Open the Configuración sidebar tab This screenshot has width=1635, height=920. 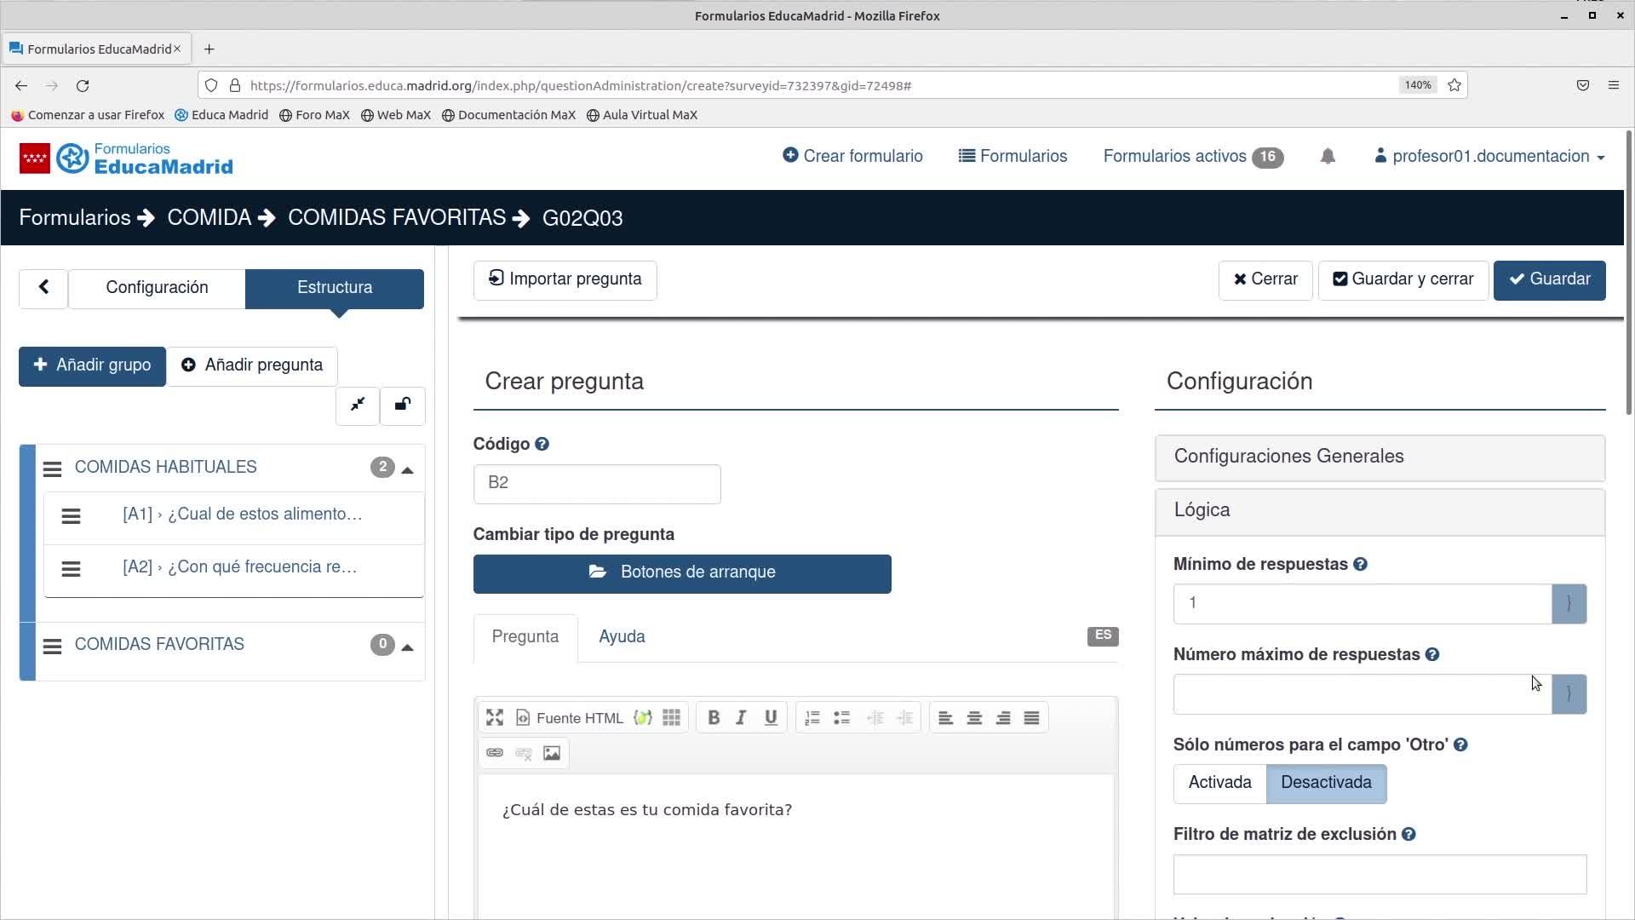click(157, 288)
